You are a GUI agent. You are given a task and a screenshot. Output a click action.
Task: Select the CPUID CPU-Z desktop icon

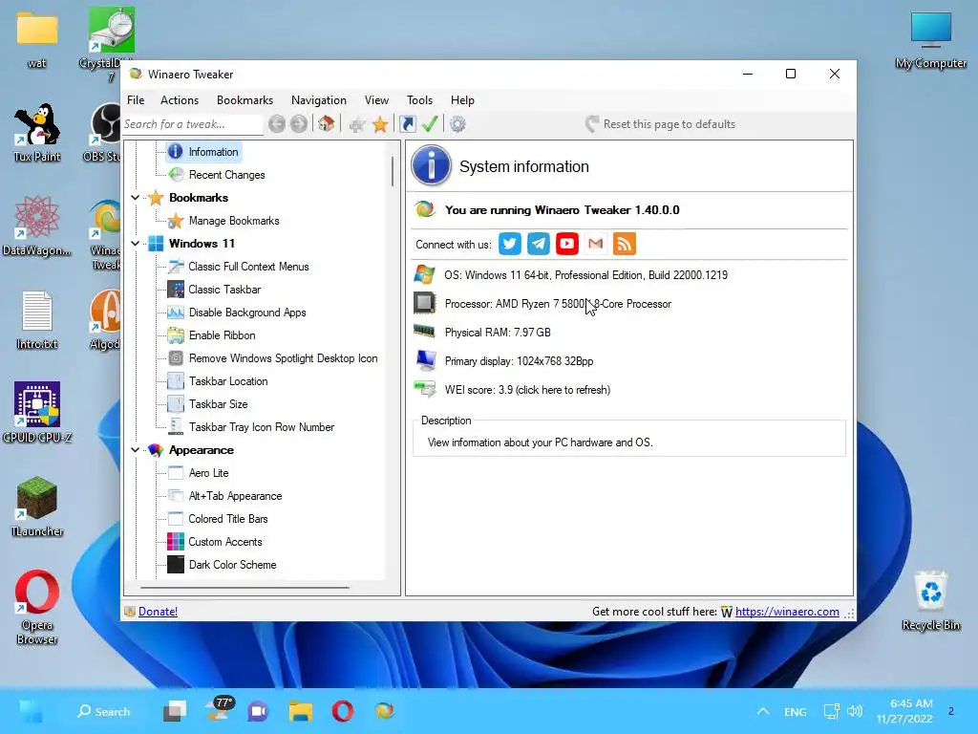37,413
